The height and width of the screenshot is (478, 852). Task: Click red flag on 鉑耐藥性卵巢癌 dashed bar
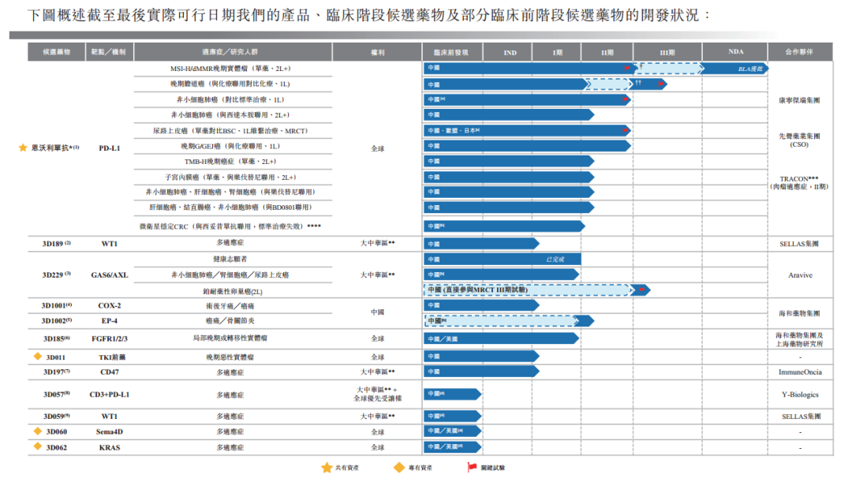point(641,290)
